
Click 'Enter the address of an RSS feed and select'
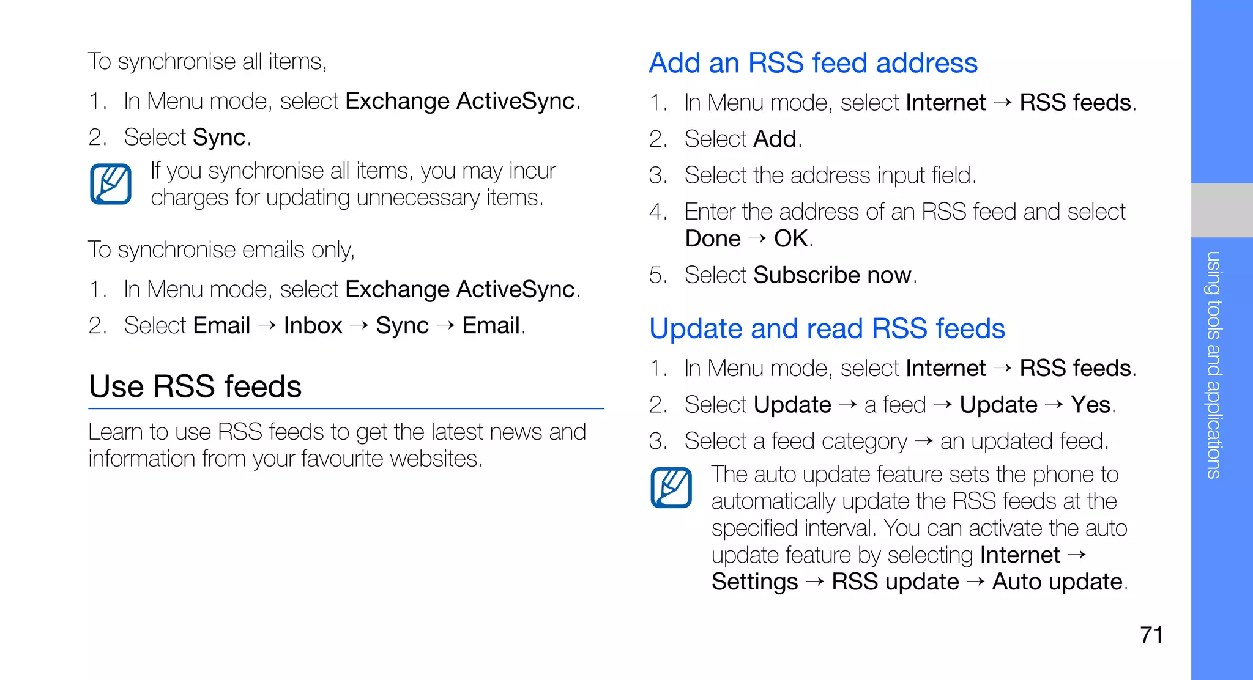coord(887,212)
